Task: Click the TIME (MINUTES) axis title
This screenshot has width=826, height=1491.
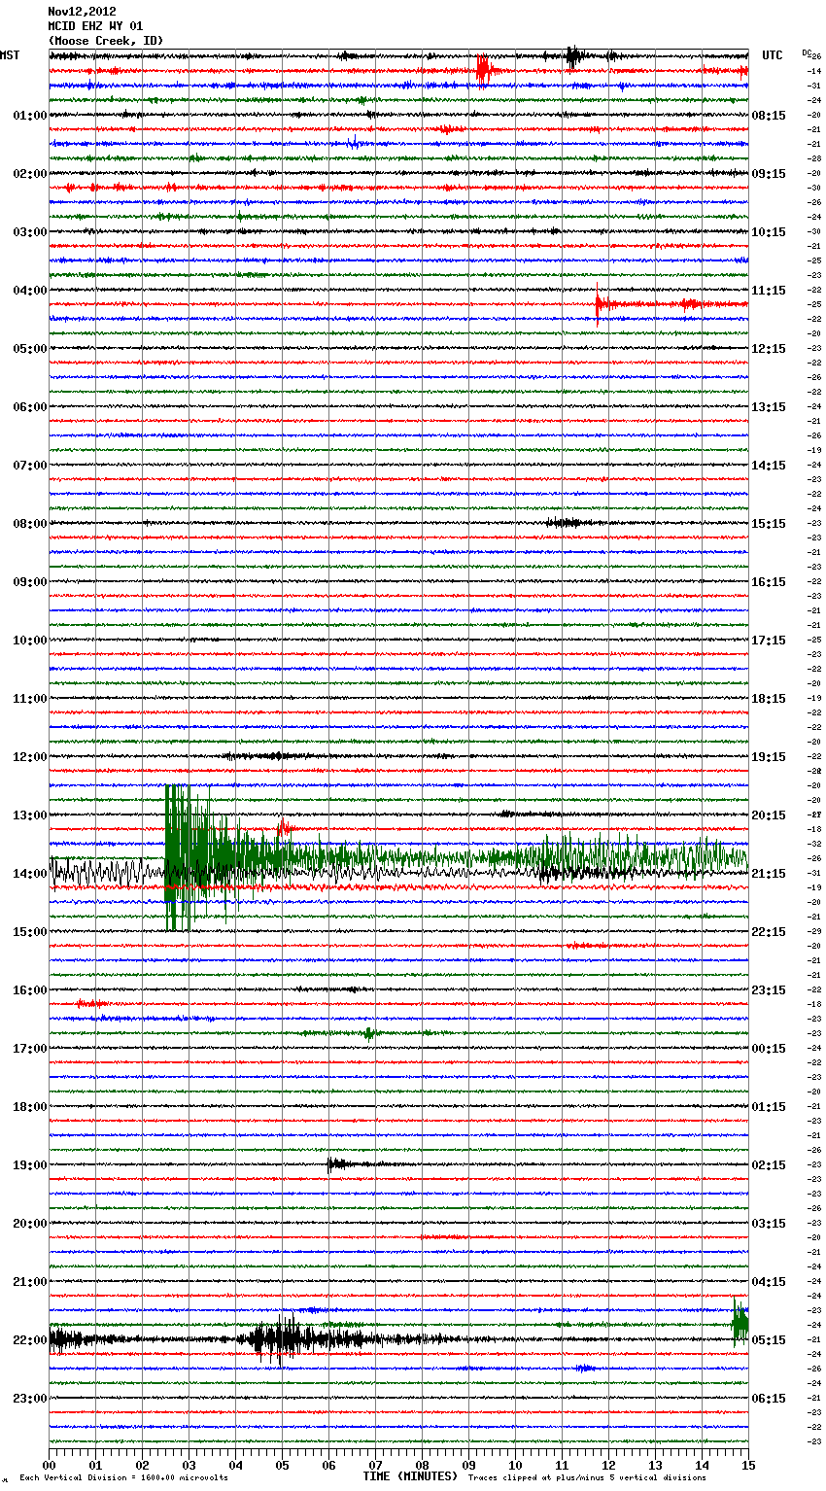Action: tap(410, 1476)
